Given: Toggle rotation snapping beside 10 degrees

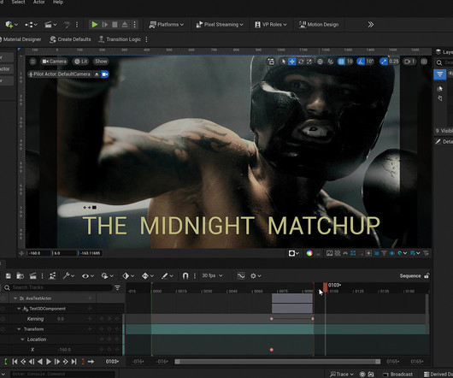Looking at the screenshot, I should point(361,62).
